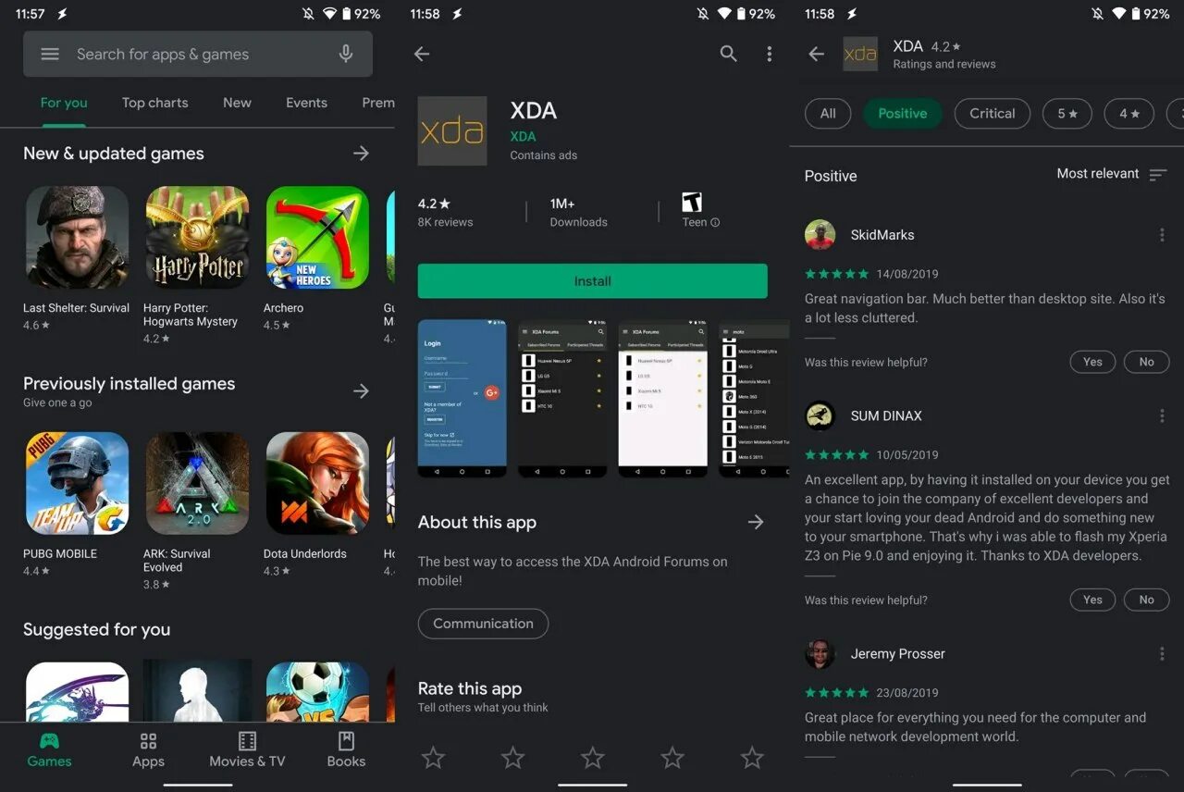This screenshot has height=792, width=1184.
Task: Open the sort icon beside Most relevant
Action: pyautogui.click(x=1158, y=175)
